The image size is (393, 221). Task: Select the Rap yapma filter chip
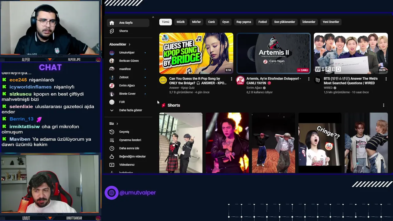[x=244, y=22]
